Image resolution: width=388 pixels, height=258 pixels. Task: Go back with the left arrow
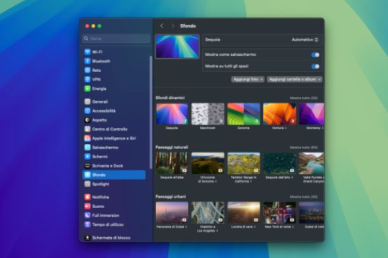tap(162, 26)
